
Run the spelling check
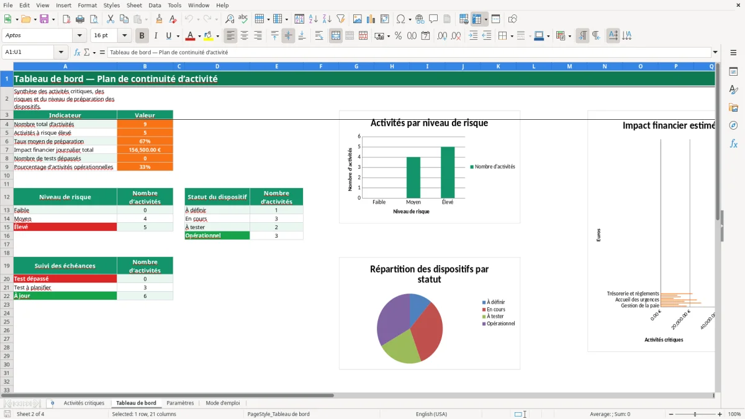[x=243, y=19]
